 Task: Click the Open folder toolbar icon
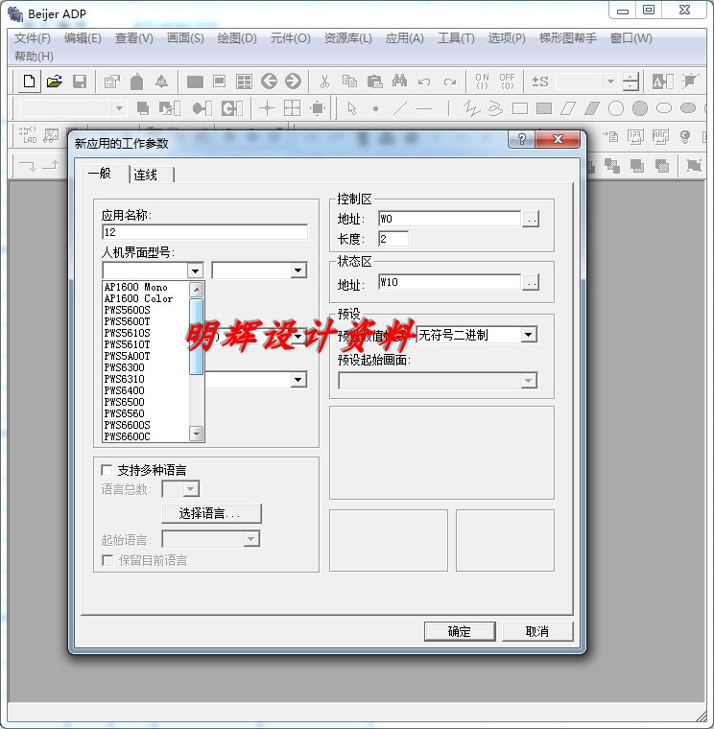pos(55,82)
